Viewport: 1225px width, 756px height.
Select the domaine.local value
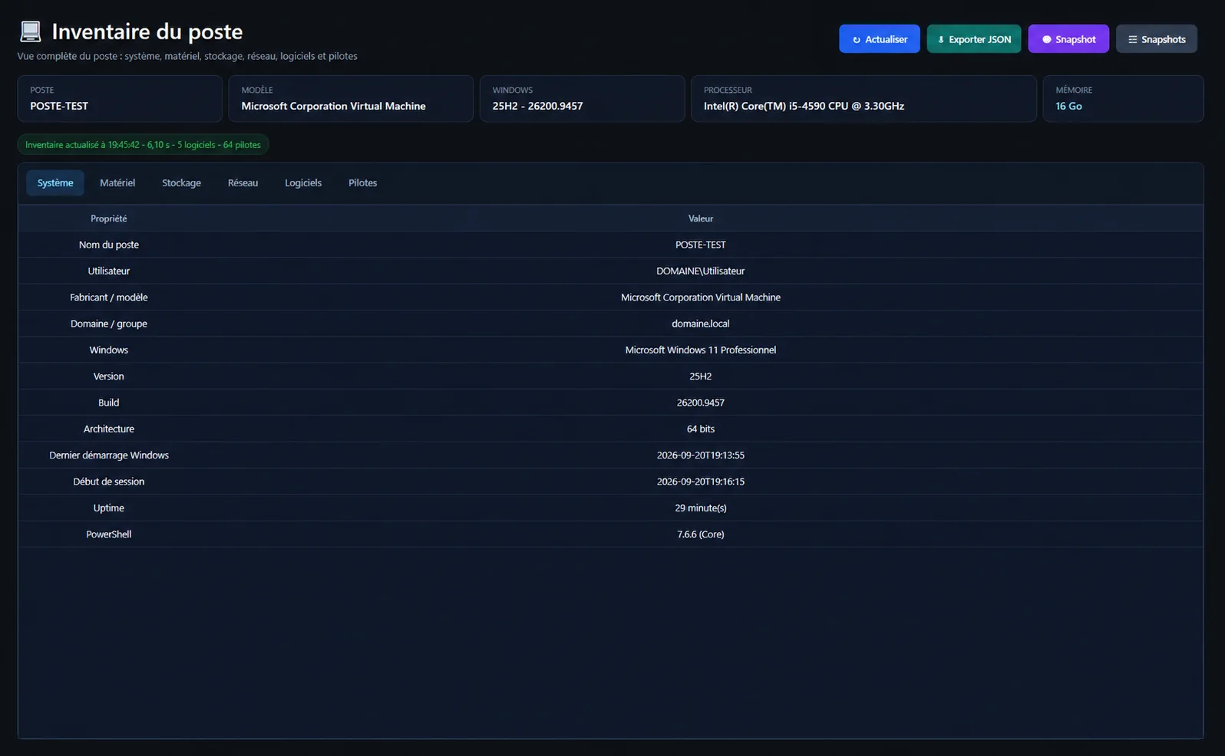[x=701, y=324]
